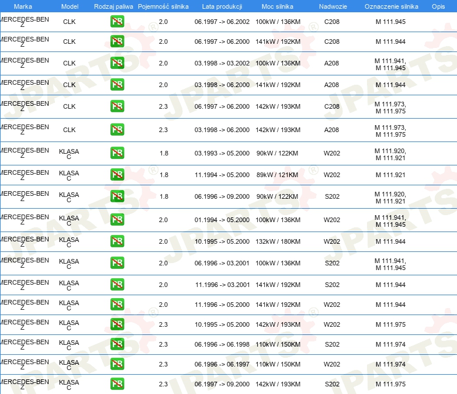Viewport: 457px width, 394px height.
Task: Click the petrol icon in the 89kW / 121KM row
Action: pyautogui.click(x=117, y=175)
